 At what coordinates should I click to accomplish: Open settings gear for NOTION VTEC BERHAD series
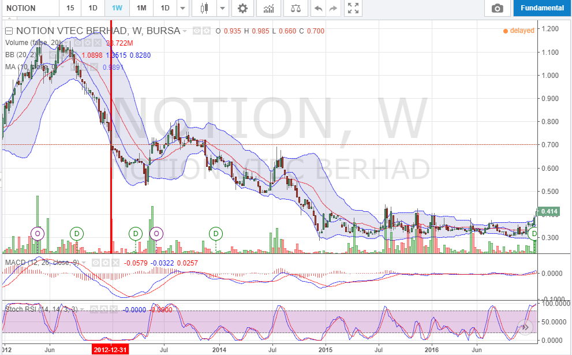point(207,31)
